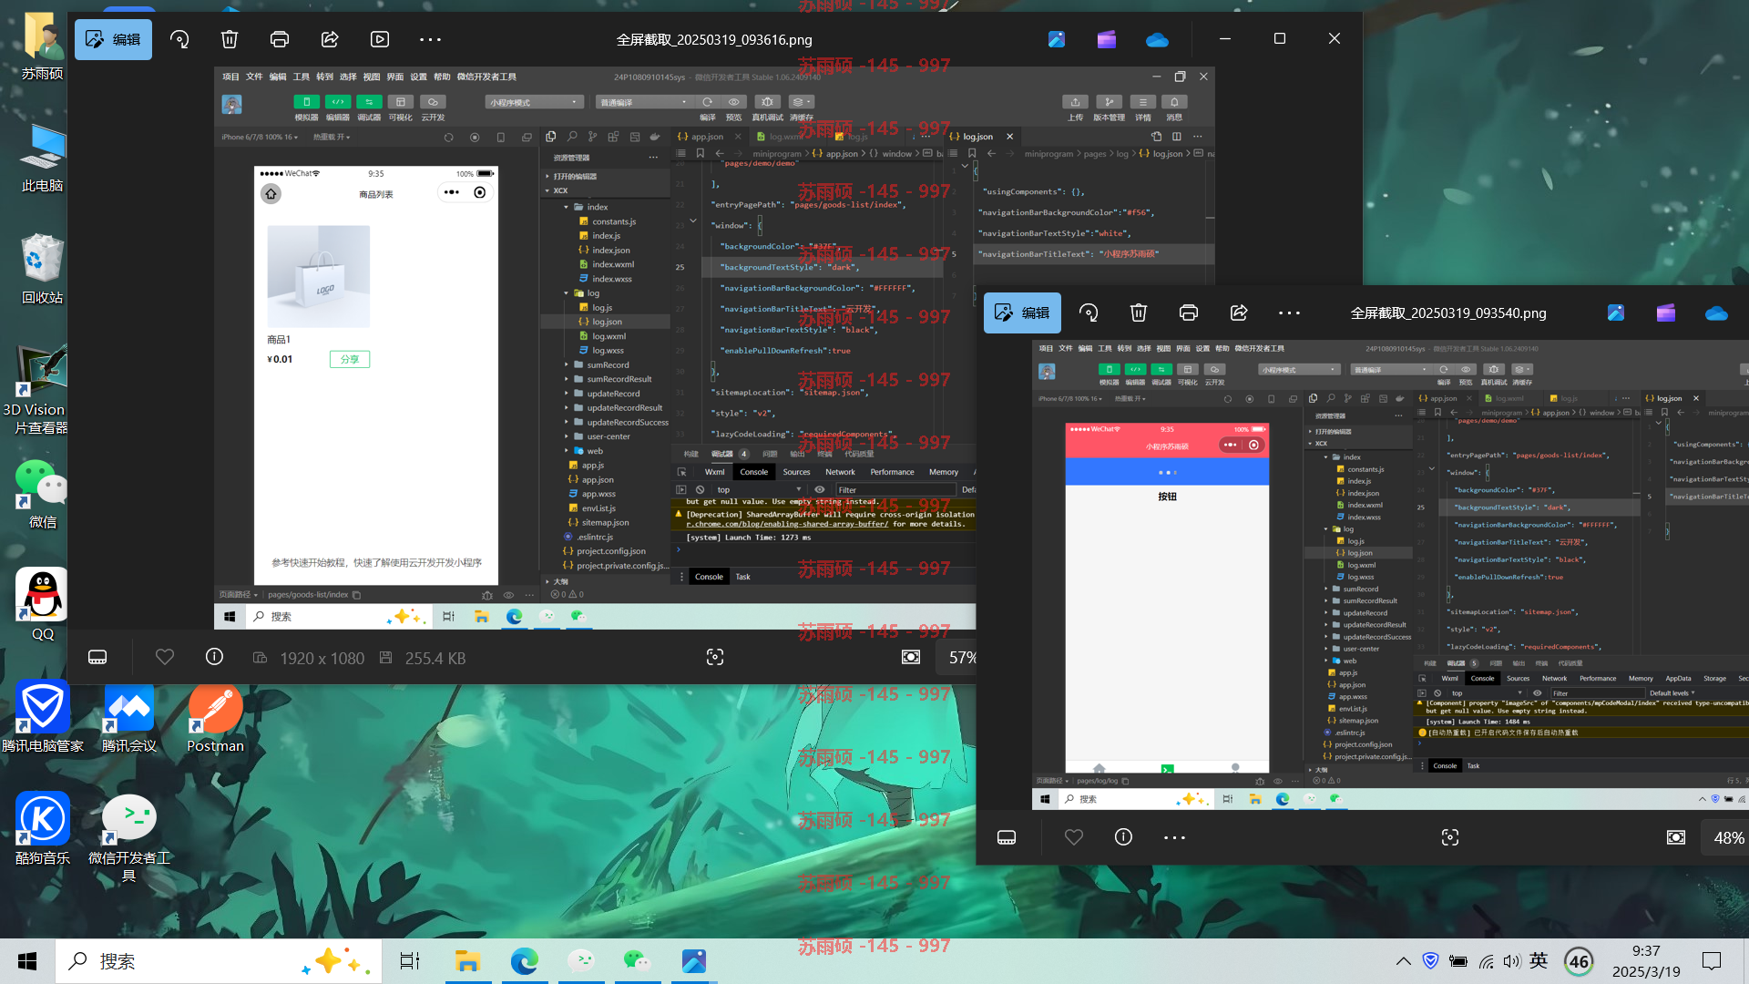Share the 093616.png image
The width and height of the screenshot is (1749, 984).
330,39
